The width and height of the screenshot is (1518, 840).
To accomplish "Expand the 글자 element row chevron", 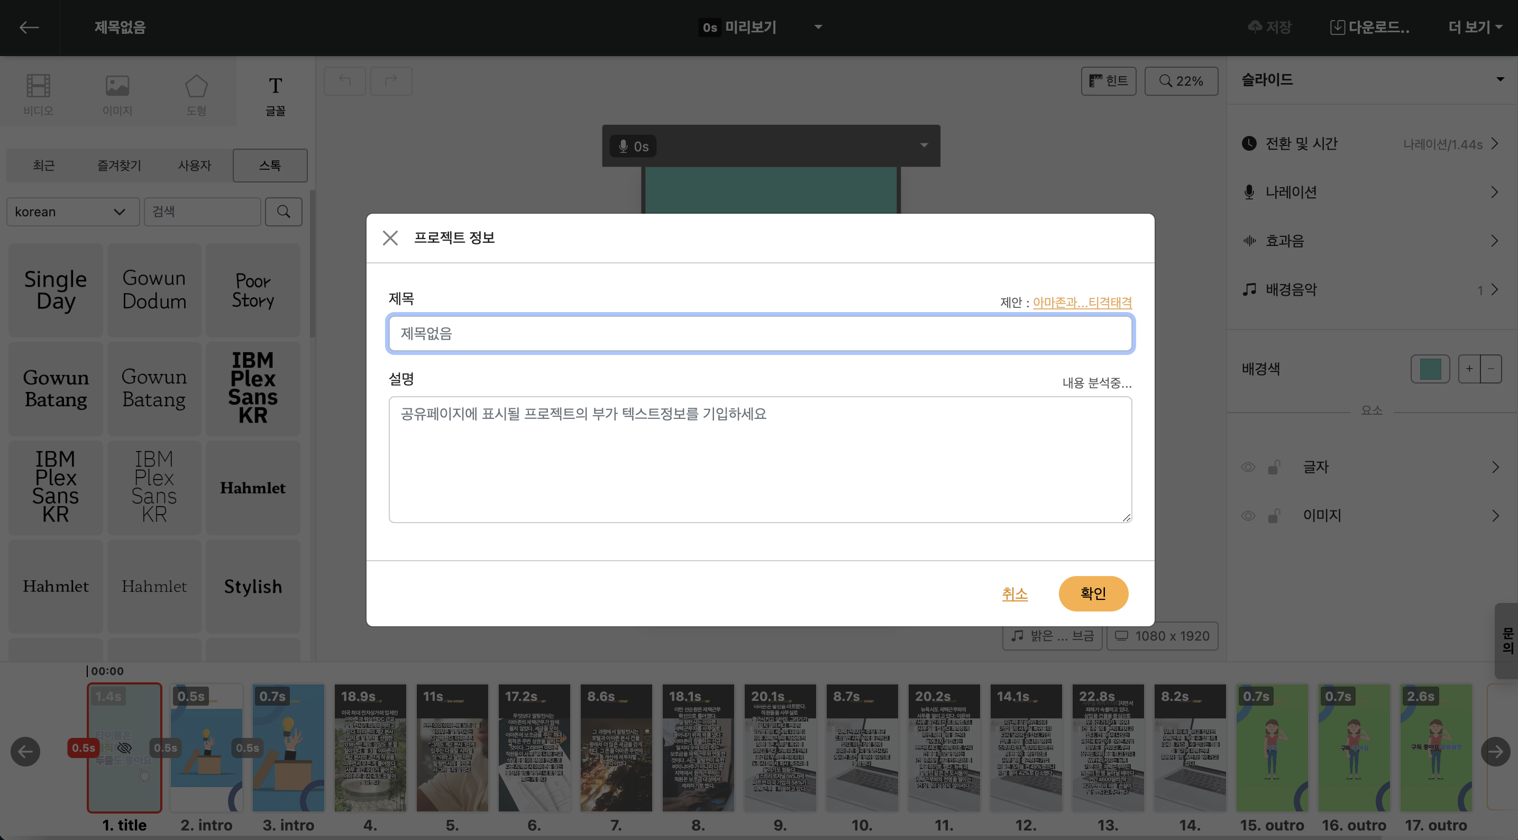I will (x=1495, y=467).
